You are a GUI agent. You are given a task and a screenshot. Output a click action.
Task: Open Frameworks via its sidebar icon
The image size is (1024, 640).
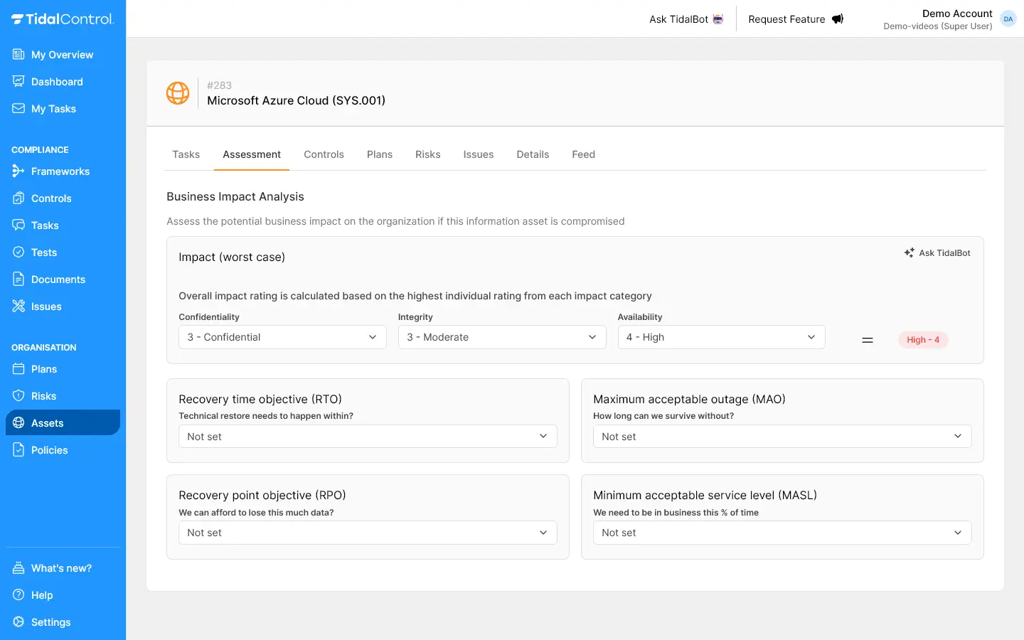18,171
